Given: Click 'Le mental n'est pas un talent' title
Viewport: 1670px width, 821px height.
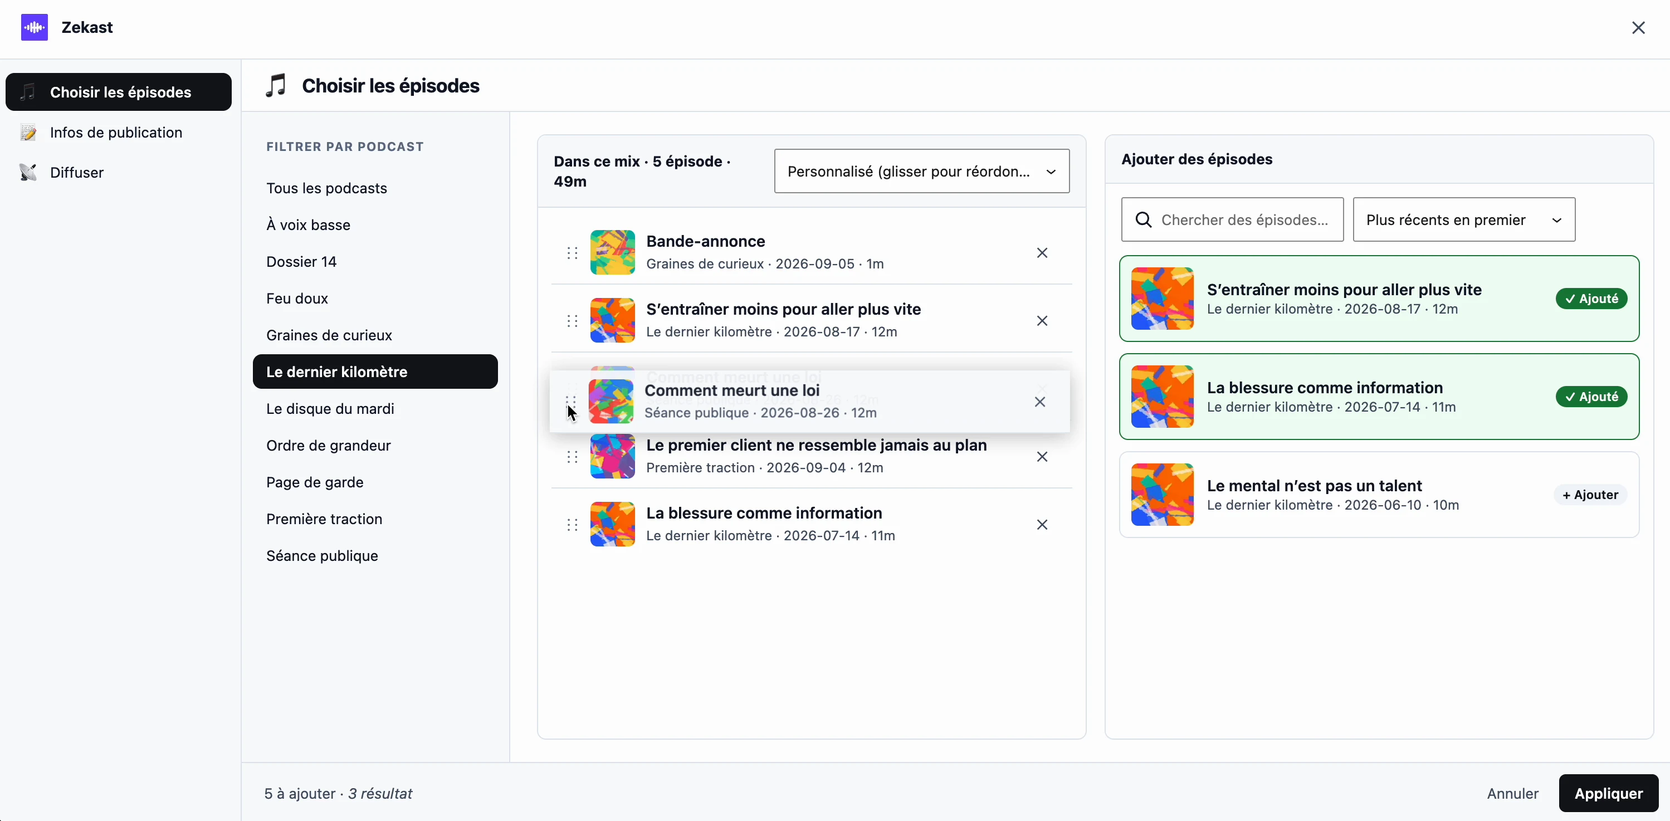Looking at the screenshot, I should [x=1314, y=485].
